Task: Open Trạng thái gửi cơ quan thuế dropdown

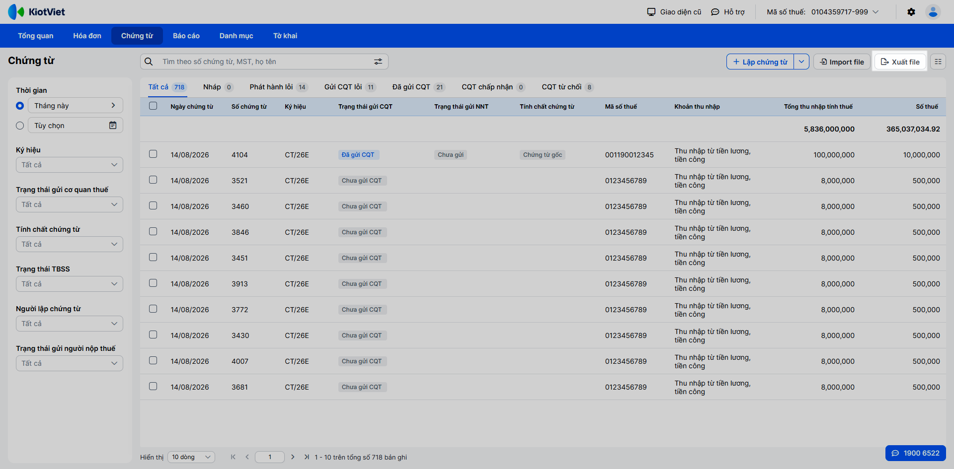Action: point(70,204)
